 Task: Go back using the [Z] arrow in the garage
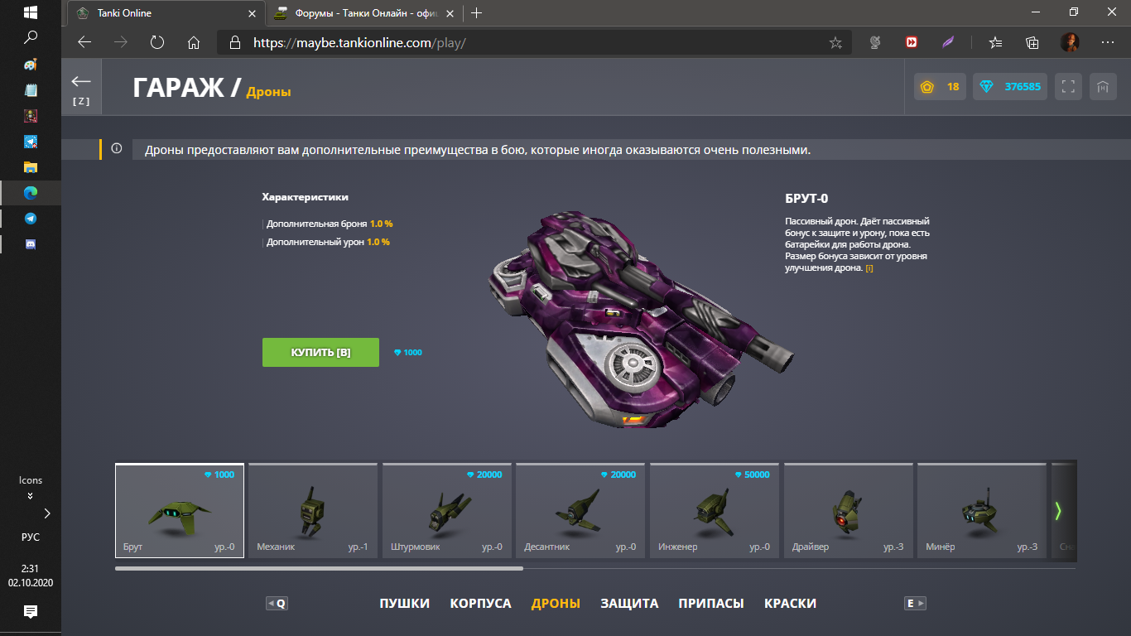click(81, 87)
